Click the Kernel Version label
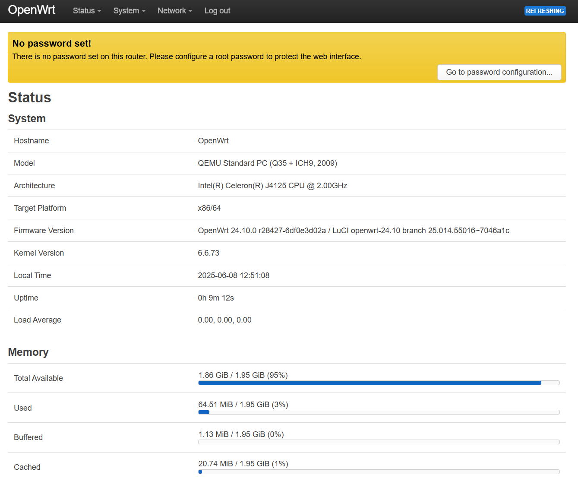 click(x=39, y=253)
